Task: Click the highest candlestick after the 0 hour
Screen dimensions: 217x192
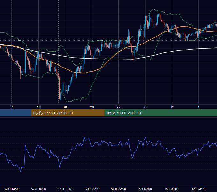Action: [160, 15]
